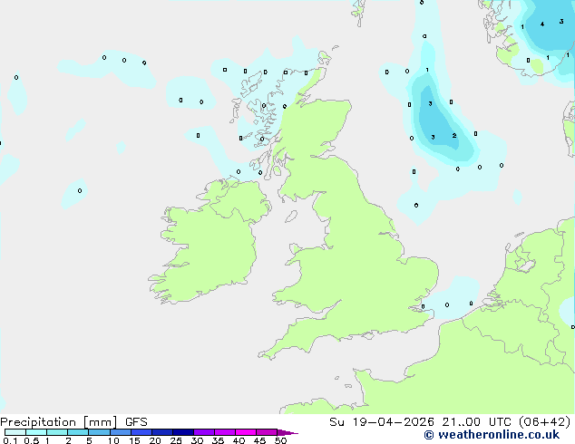
Task: Click the '40' legend label
Action: (x=239, y=440)
